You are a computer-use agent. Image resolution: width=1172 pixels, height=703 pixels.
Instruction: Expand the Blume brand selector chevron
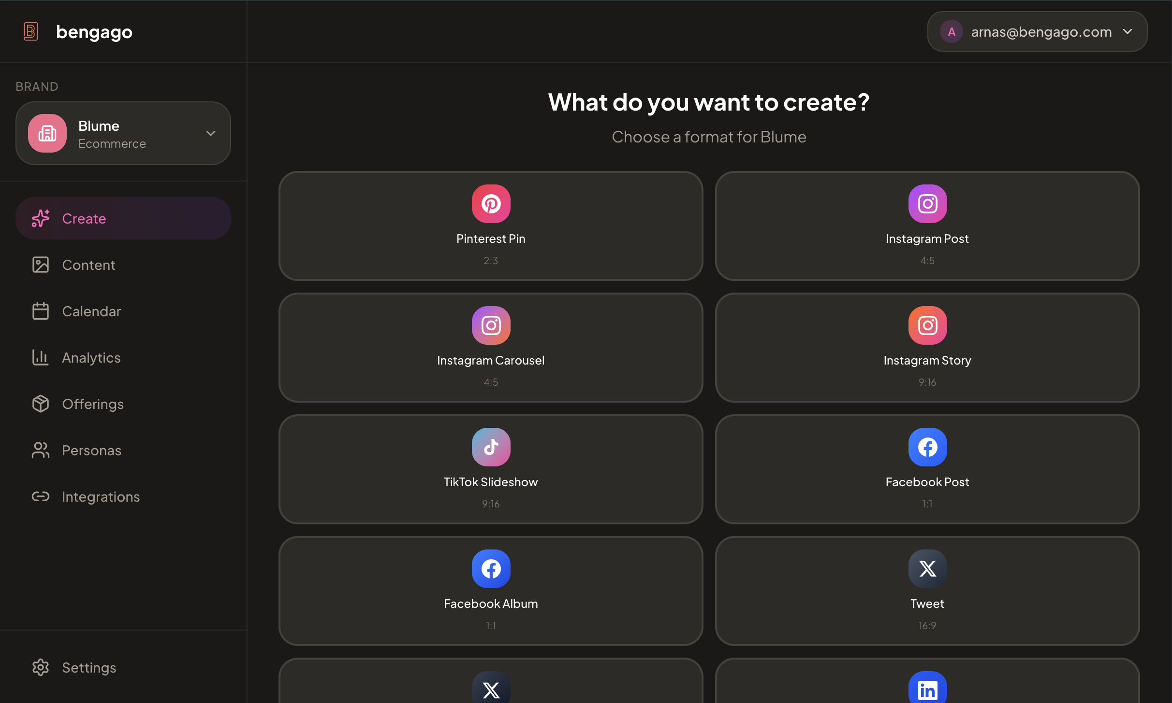211,133
